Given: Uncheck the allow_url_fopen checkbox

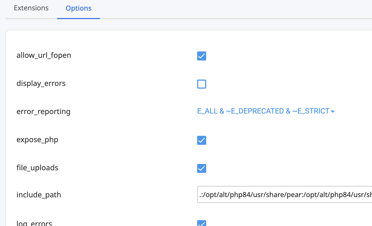Looking at the screenshot, I should click(202, 56).
